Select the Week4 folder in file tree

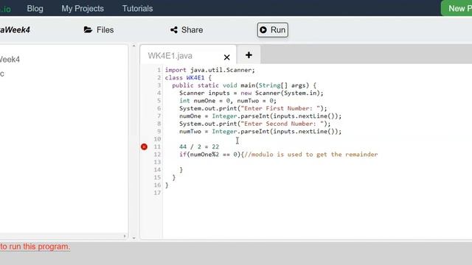coord(10,60)
